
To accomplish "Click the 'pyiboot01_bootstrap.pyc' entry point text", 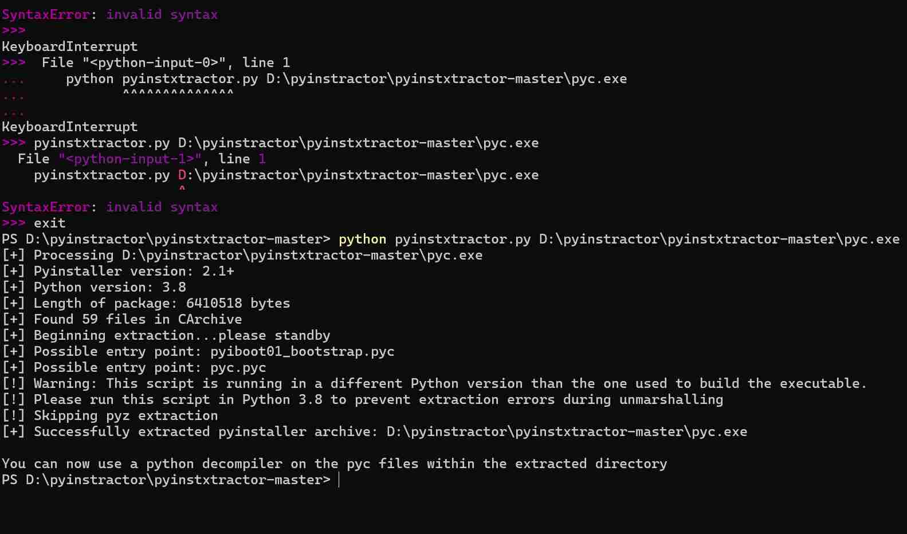I will coord(303,351).
